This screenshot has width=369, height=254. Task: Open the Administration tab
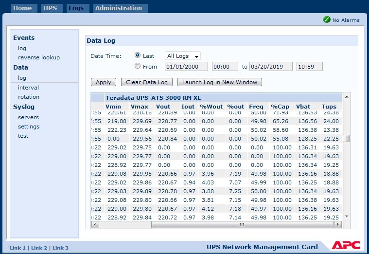(119, 8)
